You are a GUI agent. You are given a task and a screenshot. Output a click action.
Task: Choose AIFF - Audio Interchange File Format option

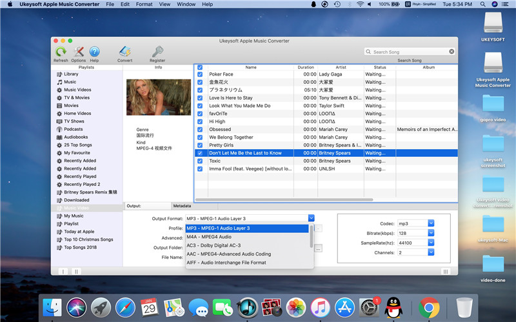coord(247,263)
